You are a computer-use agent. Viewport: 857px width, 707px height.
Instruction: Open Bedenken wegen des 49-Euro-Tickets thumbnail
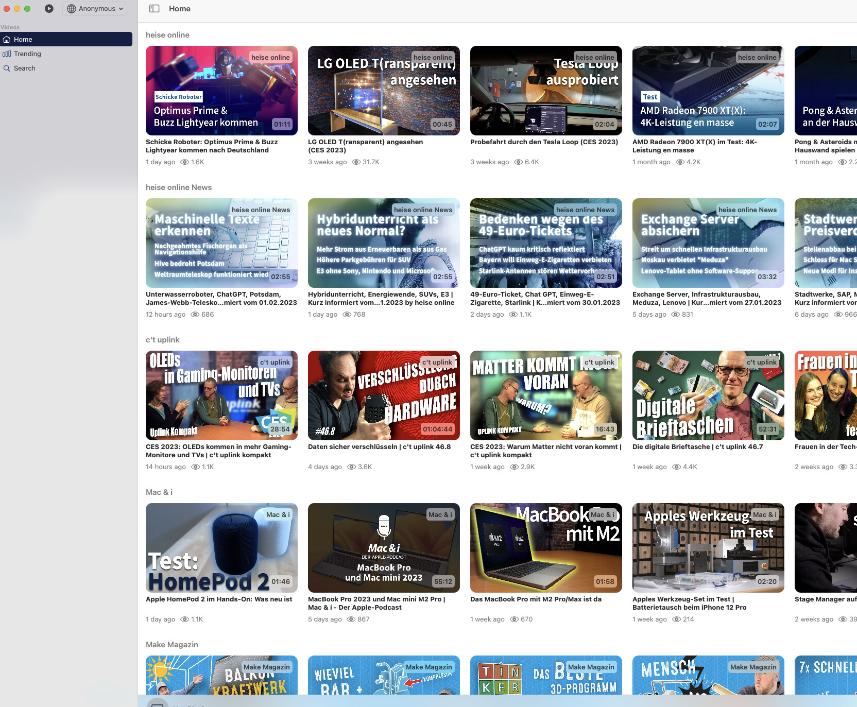pyautogui.click(x=546, y=243)
